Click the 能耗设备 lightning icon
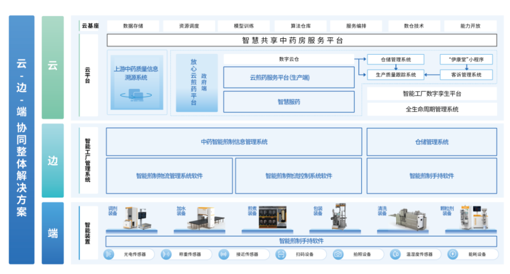This screenshot has height=274, width=510. point(452,254)
